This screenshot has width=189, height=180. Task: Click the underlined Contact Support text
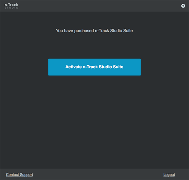(x=19, y=174)
